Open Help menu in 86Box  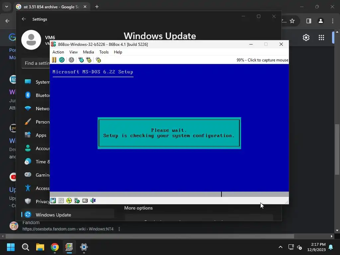point(118,52)
